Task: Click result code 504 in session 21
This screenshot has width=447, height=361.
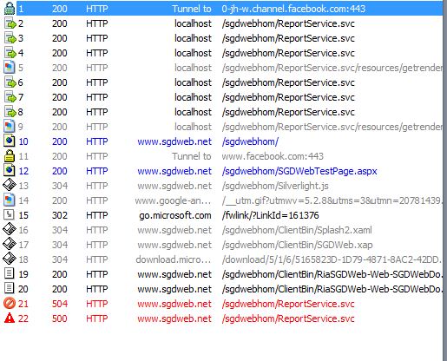Action: [x=60, y=304]
